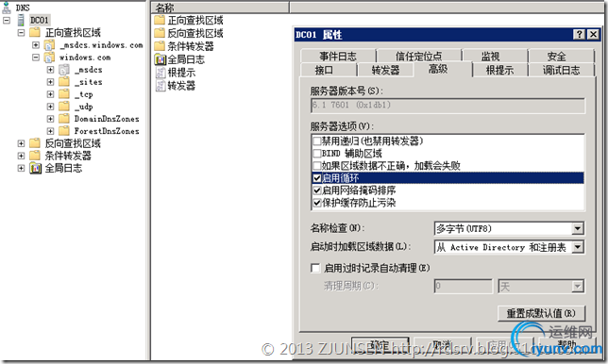Select the _udp folder icon
The height and width of the screenshot is (364, 608).
pos(64,107)
